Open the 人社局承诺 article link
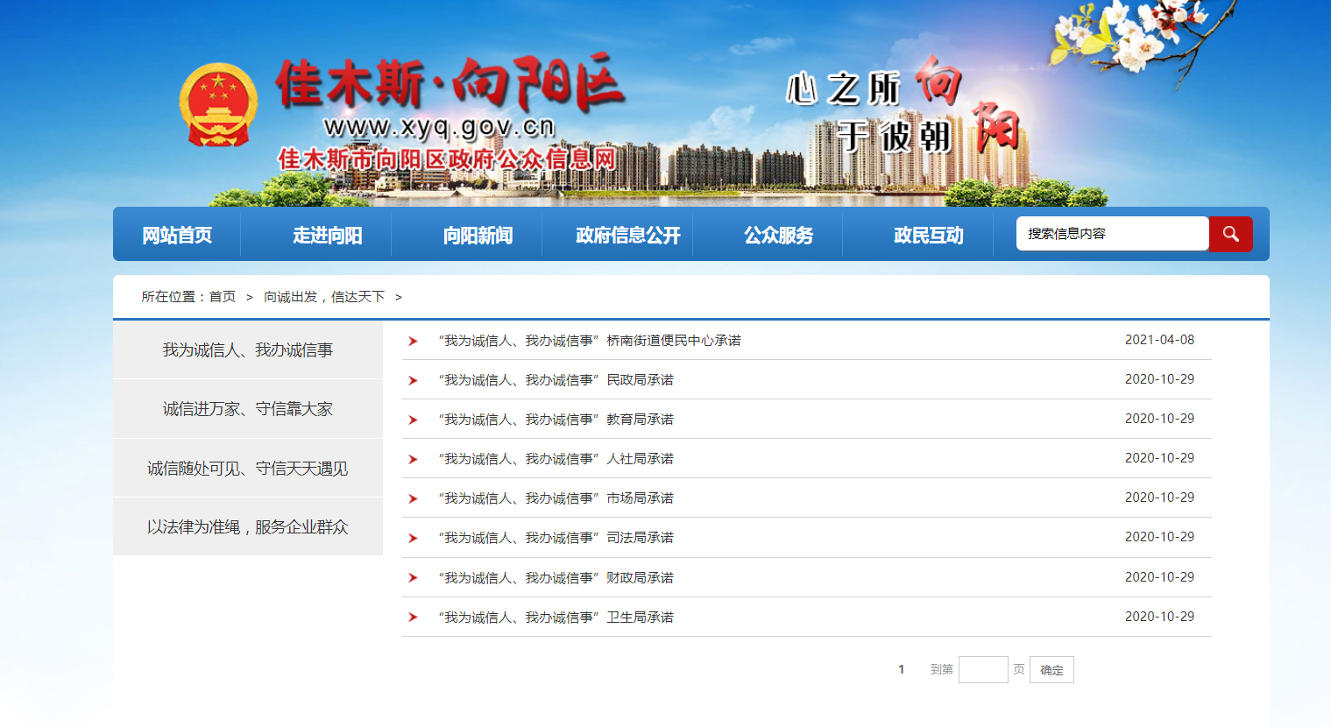 point(556,459)
